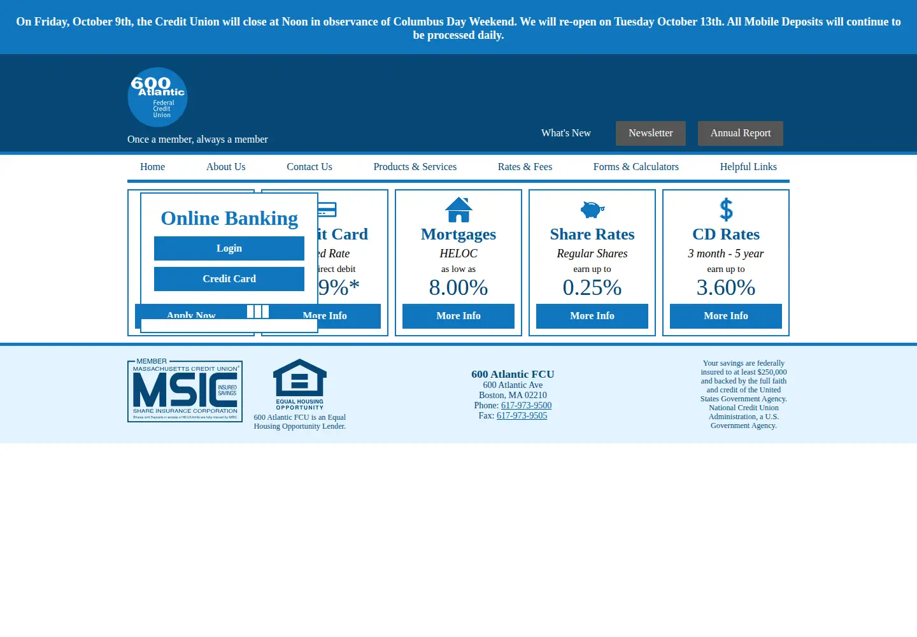This screenshot has height=637, width=917.
Task: Click the 600 Atlantic Federal Credit Union logo
Action: click(x=157, y=97)
